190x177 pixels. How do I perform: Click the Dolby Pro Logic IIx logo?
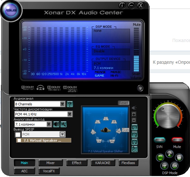(54, 88)
